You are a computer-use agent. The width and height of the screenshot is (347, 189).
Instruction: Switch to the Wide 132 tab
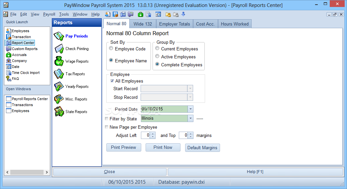143,24
